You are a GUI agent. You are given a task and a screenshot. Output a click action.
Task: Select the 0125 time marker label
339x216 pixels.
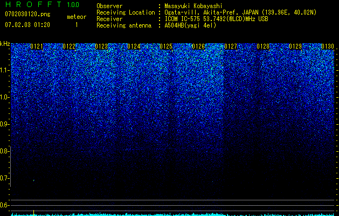pyautogui.click(x=166, y=46)
